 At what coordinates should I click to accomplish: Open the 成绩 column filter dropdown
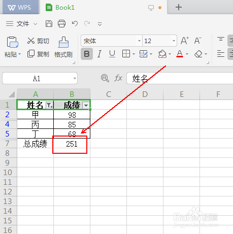pyautogui.click(x=86, y=106)
